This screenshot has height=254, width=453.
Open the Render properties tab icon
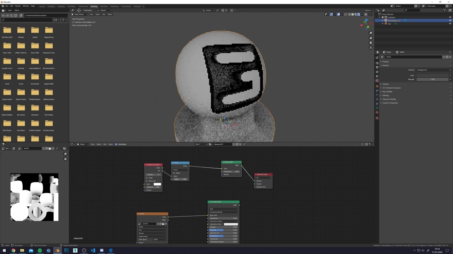click(377, 62)
